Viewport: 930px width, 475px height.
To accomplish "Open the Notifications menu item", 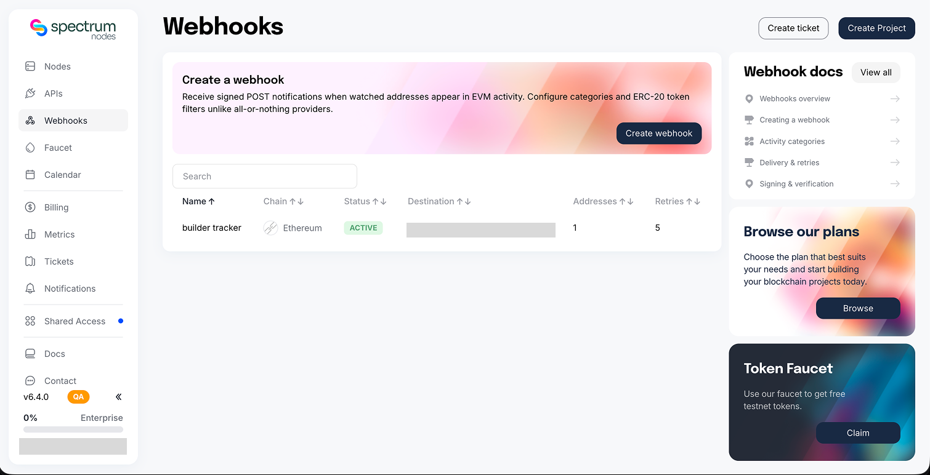I will click(x=73, y=289).
